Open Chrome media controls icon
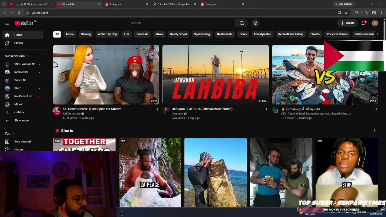This screenshot has width=386, height=217. (367, 13)
